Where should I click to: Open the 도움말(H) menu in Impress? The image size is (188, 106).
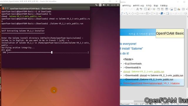(164, 6)
